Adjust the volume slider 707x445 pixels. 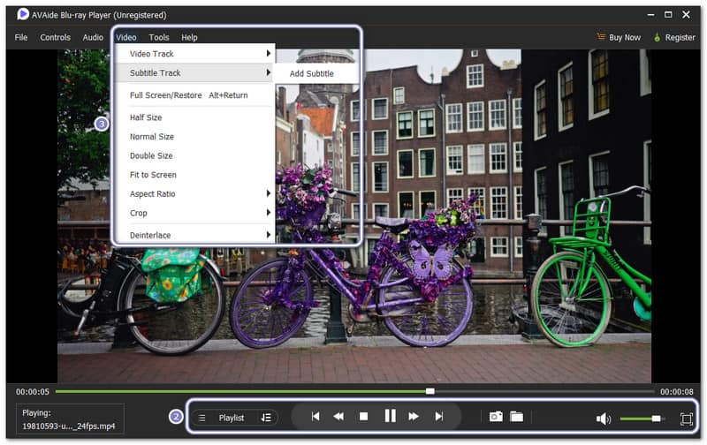(656, 419)
